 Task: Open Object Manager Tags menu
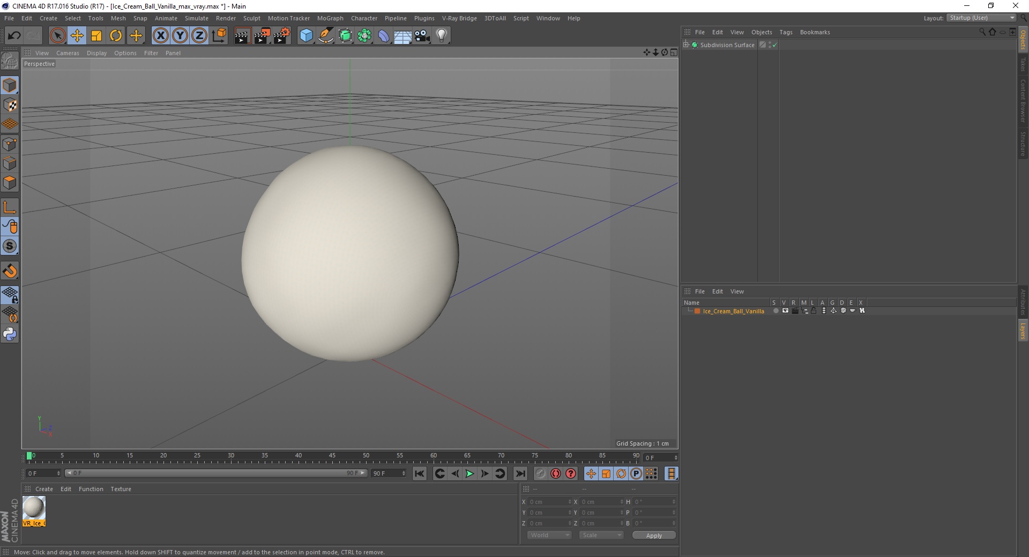point(786,32)
